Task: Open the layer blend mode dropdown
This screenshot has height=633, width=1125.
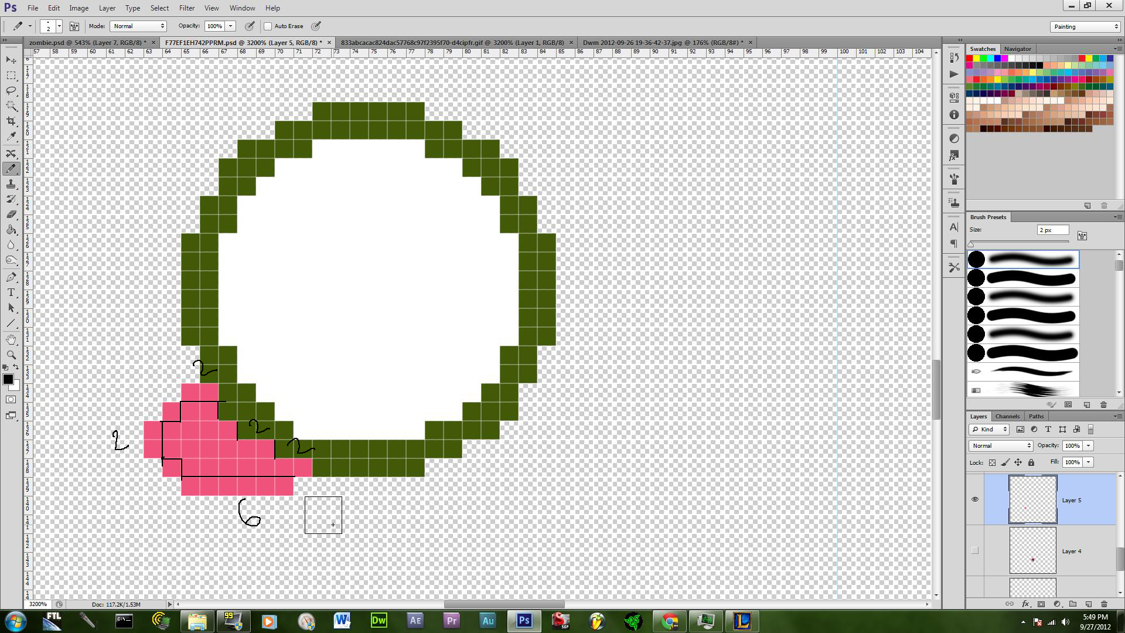Action: click(1001, 446)
